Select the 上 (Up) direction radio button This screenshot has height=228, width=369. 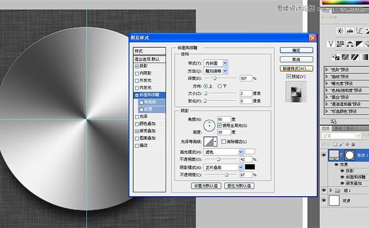point(206,86)
